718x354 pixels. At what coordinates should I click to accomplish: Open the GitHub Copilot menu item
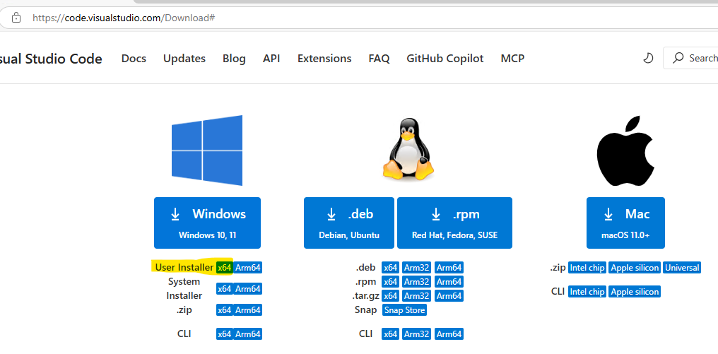(x=445, y=59)
